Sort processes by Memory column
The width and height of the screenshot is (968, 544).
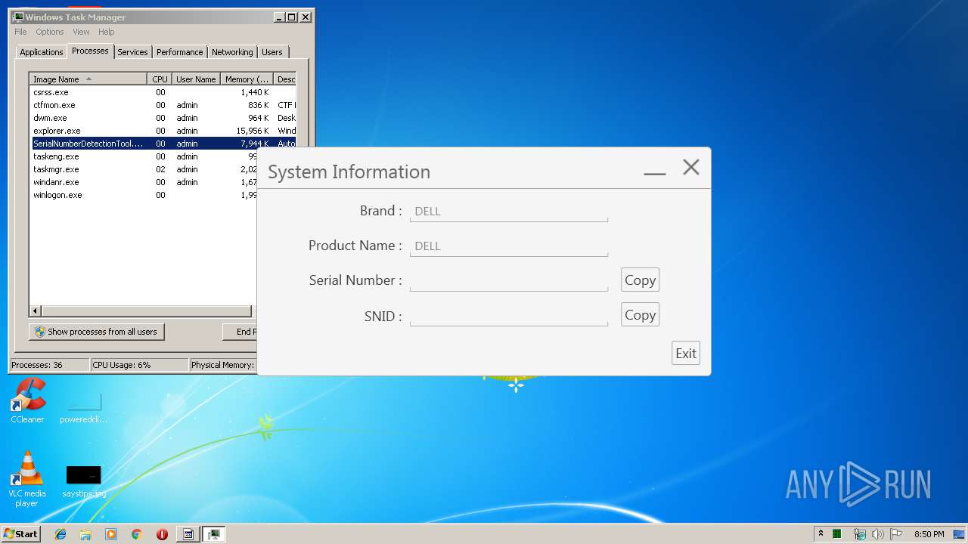pyautogui.click(x=247, y=79)
